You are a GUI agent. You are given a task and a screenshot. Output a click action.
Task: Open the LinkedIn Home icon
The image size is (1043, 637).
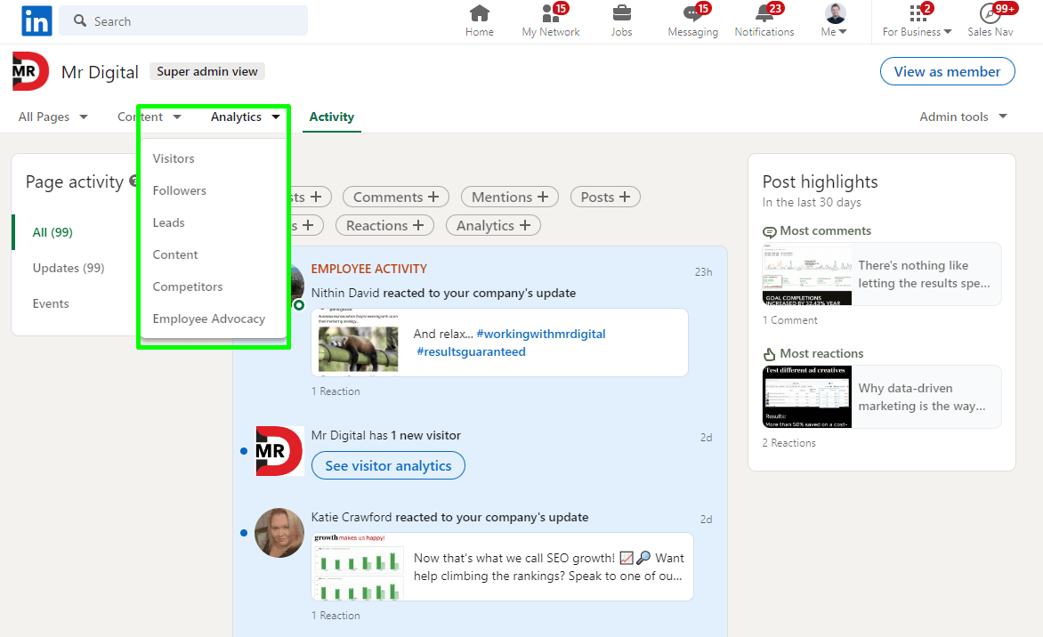[479, 20]
